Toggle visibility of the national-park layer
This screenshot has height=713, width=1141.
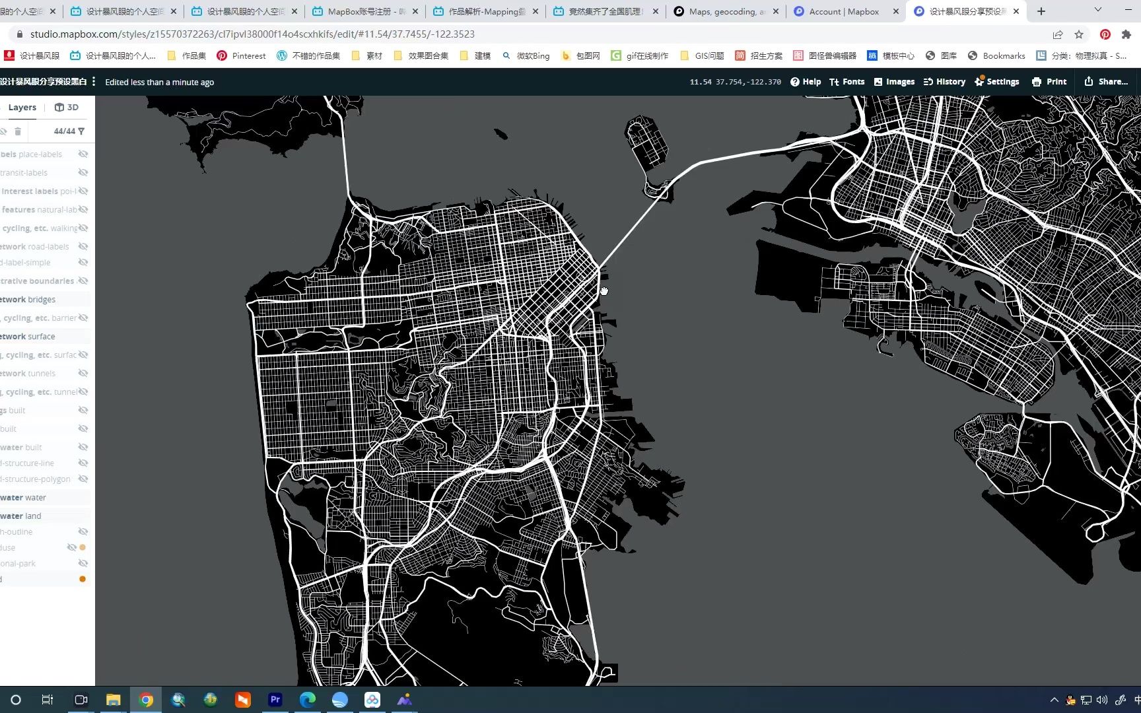(83, 563)
